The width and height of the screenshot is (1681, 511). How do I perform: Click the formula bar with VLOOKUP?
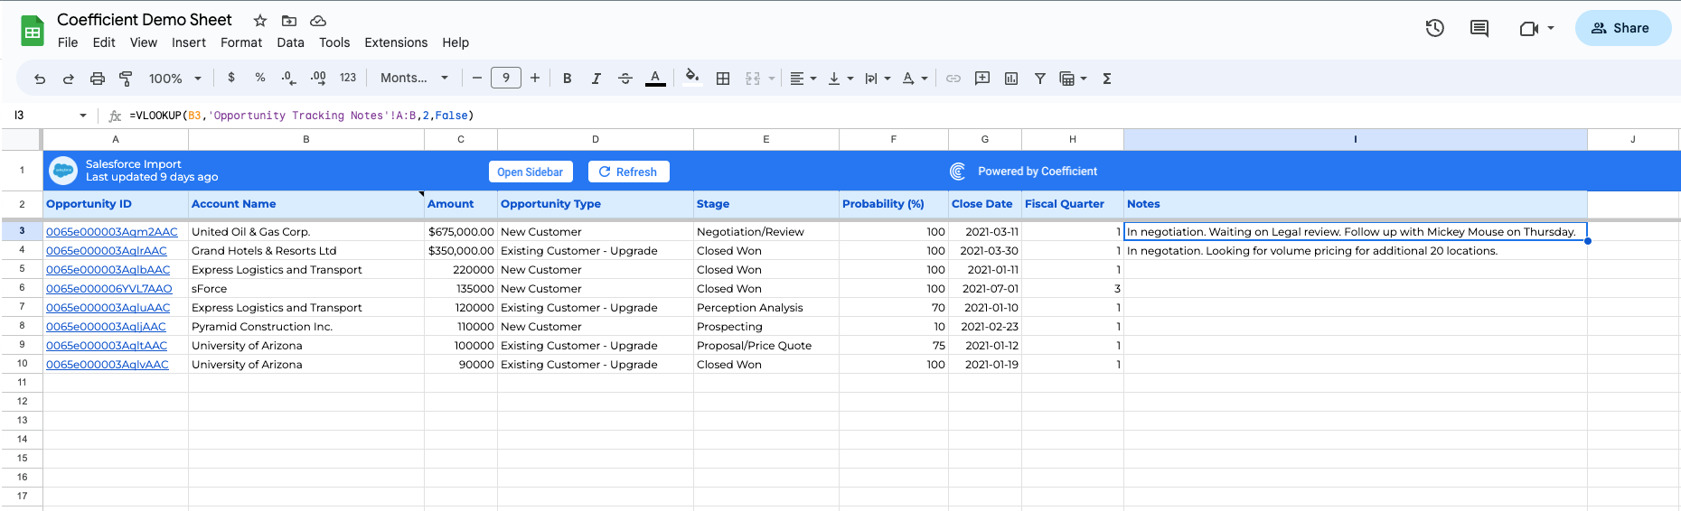tap(302, 116)
